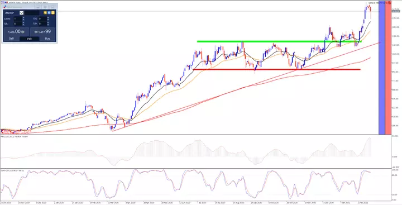
Task: Click the red round icon at chart top-right
Action: [390, 3]
